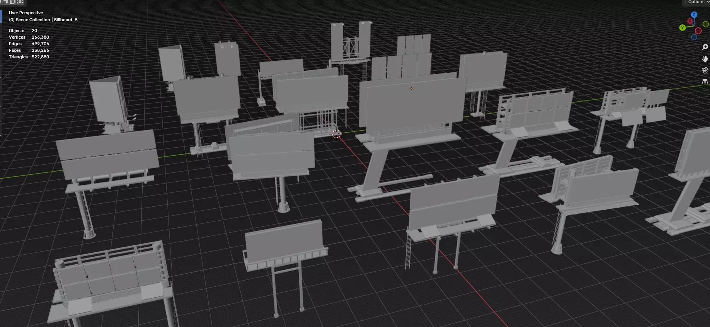
Task: Click the hand pan view icon
Action: pyautogui.click(x=705, y=59)
